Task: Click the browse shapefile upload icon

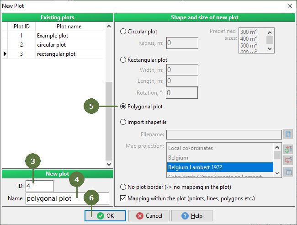Action: pyautogui.click(x=288, y=134)
